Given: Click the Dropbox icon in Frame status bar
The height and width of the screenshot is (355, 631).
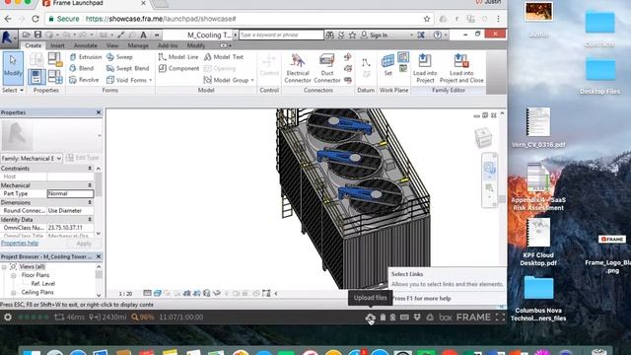Looking at the screenshot, I should click(417, 318).
